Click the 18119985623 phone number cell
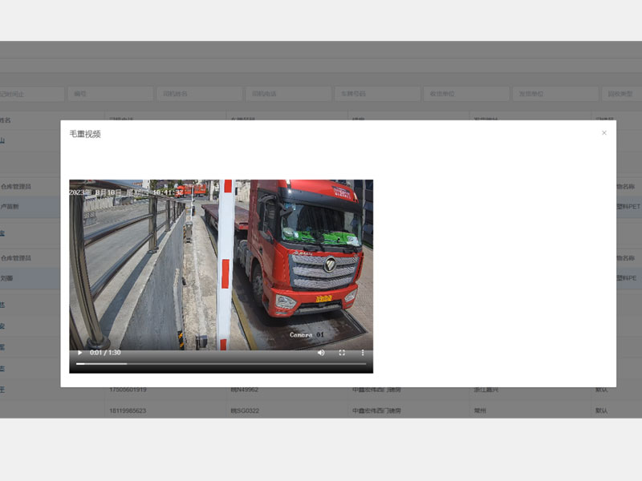This screenshot has width=642, height=481. click(x=128, y=410)
